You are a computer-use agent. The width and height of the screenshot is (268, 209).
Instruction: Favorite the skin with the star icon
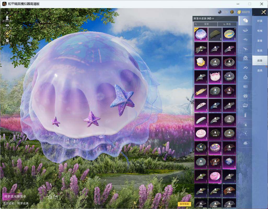pos(50,197)
